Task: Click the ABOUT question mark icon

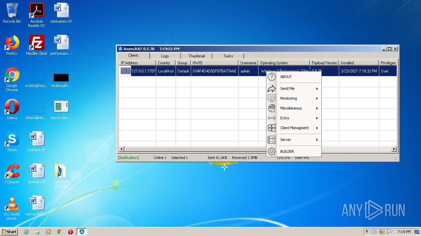Action: [x=271, y=77]
